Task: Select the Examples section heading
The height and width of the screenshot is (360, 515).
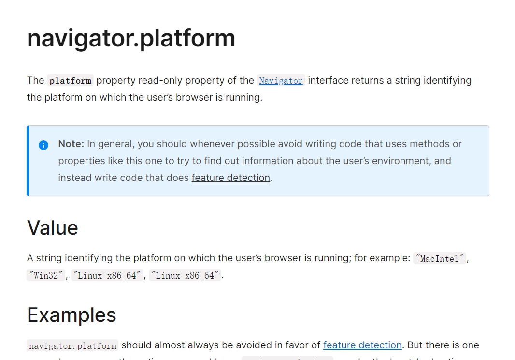Action: click(72, 315)
